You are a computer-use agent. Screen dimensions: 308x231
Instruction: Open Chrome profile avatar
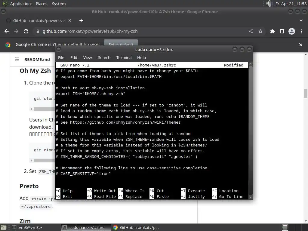[x=292, y=31]
